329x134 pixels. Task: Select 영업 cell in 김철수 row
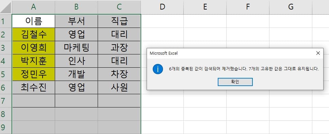[x=76, y=34]
